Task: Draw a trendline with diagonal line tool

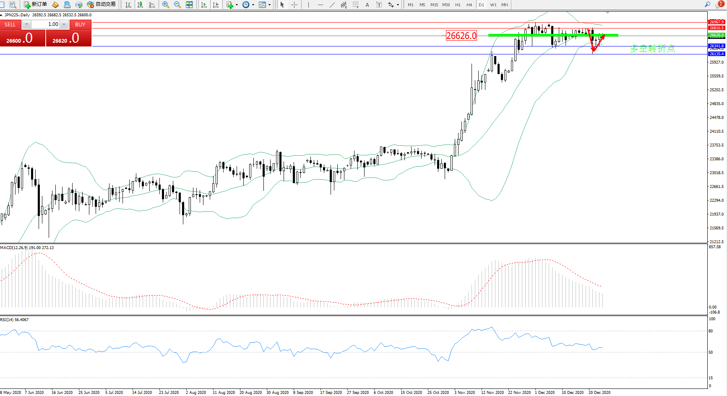Action: click(x=332, y=5)
